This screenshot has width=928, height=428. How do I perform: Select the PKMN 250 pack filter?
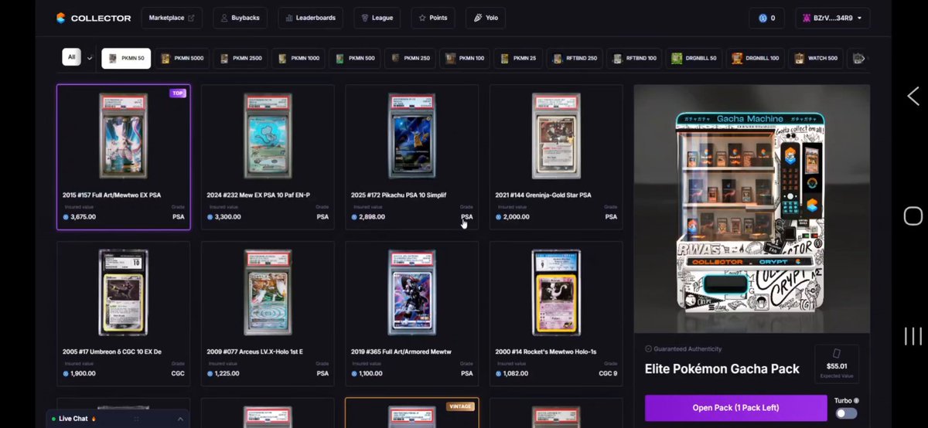[410, 58]
